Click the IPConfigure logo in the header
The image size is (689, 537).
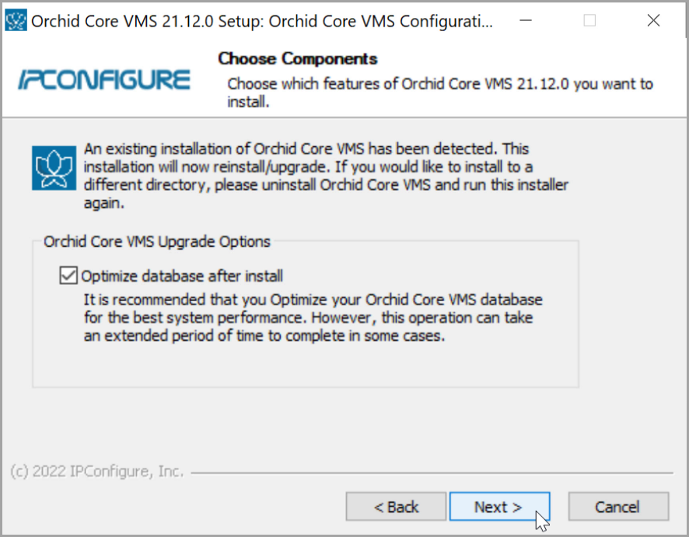(x=103, y=79)
